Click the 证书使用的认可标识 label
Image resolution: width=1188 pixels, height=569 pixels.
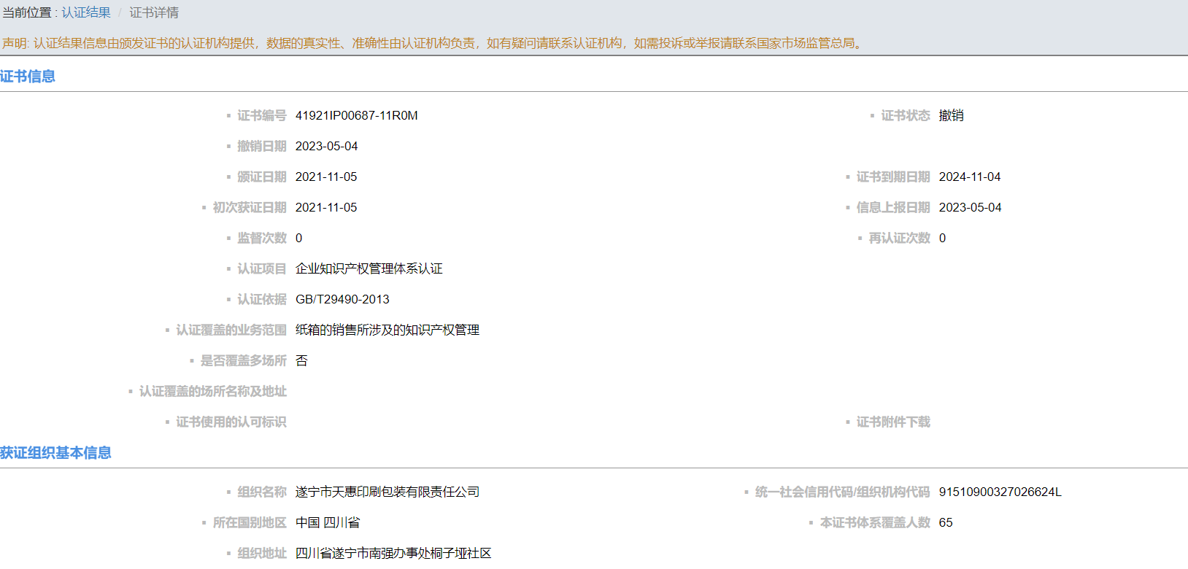pyautogui.click(x=231, y=422)
